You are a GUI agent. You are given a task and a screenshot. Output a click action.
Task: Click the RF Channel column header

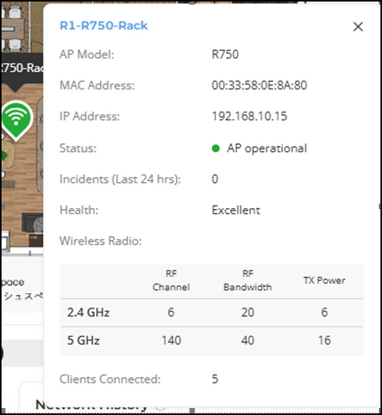(x=171, y=281)
